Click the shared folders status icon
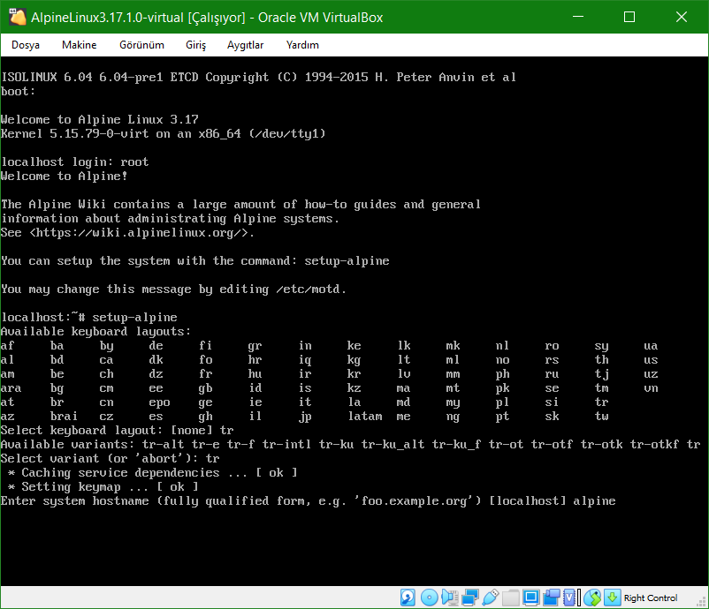The height and width of the screenshot is (609, 709). pyautogui.click(x=510, y=598)
